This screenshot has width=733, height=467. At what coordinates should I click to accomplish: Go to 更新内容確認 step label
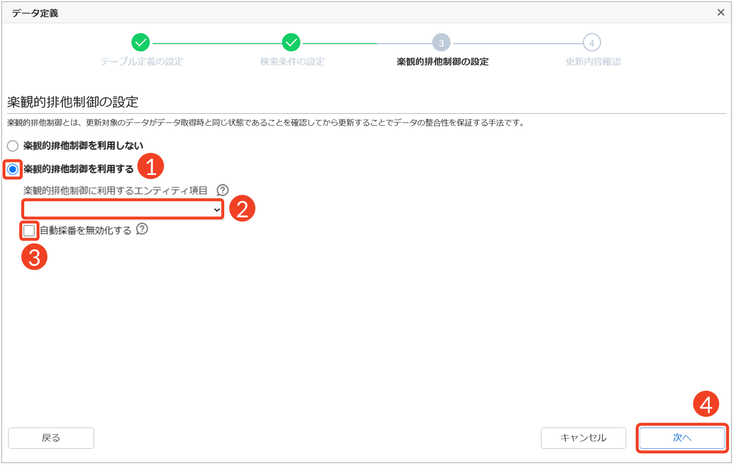pyautogui.click(x=593, y=62)
